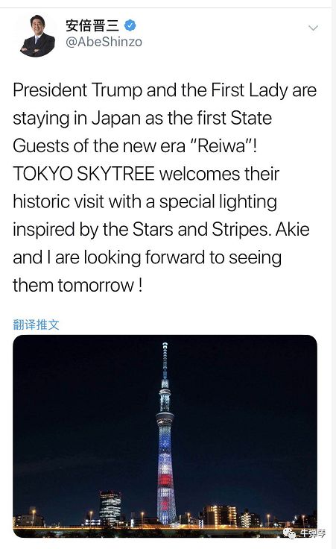This screenshot has height=549, width=336.
Task: Click the name "Akie" in the tweet
Action: pyautogui.click(x=292, y=229)
